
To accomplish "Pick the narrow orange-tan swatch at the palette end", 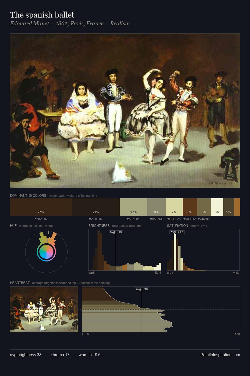I will [237, 207].
